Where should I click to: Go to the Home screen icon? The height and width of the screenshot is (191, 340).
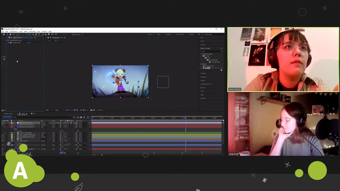(4, 34)
